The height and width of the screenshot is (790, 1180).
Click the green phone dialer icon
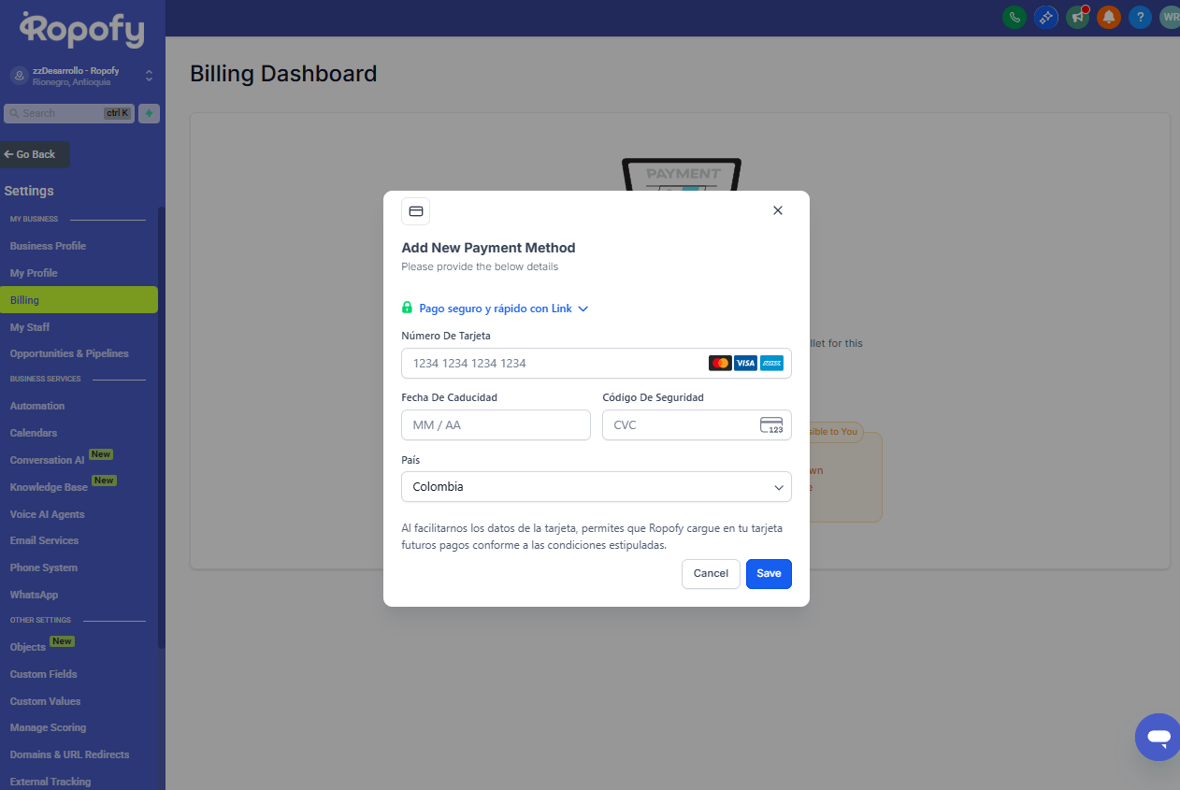[x=1014, y=17]
